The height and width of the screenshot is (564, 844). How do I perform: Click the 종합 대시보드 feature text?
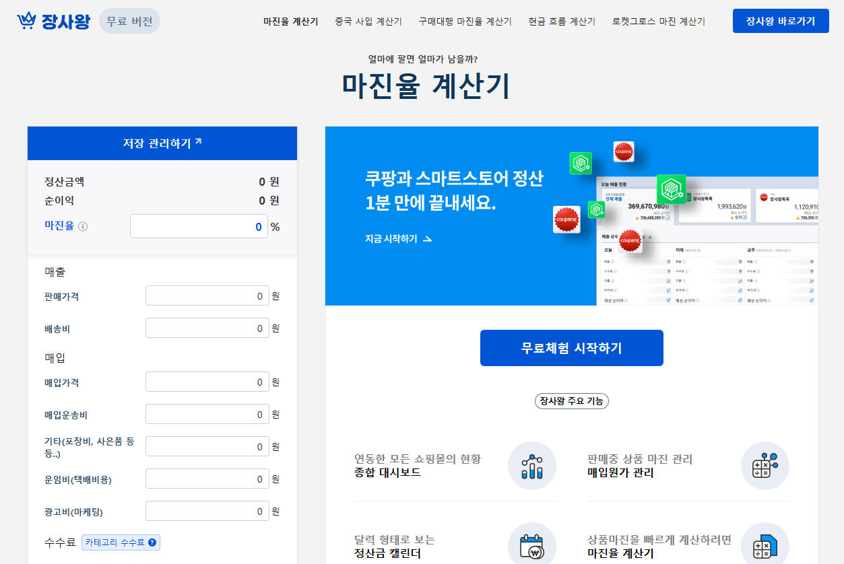point(387,472)
